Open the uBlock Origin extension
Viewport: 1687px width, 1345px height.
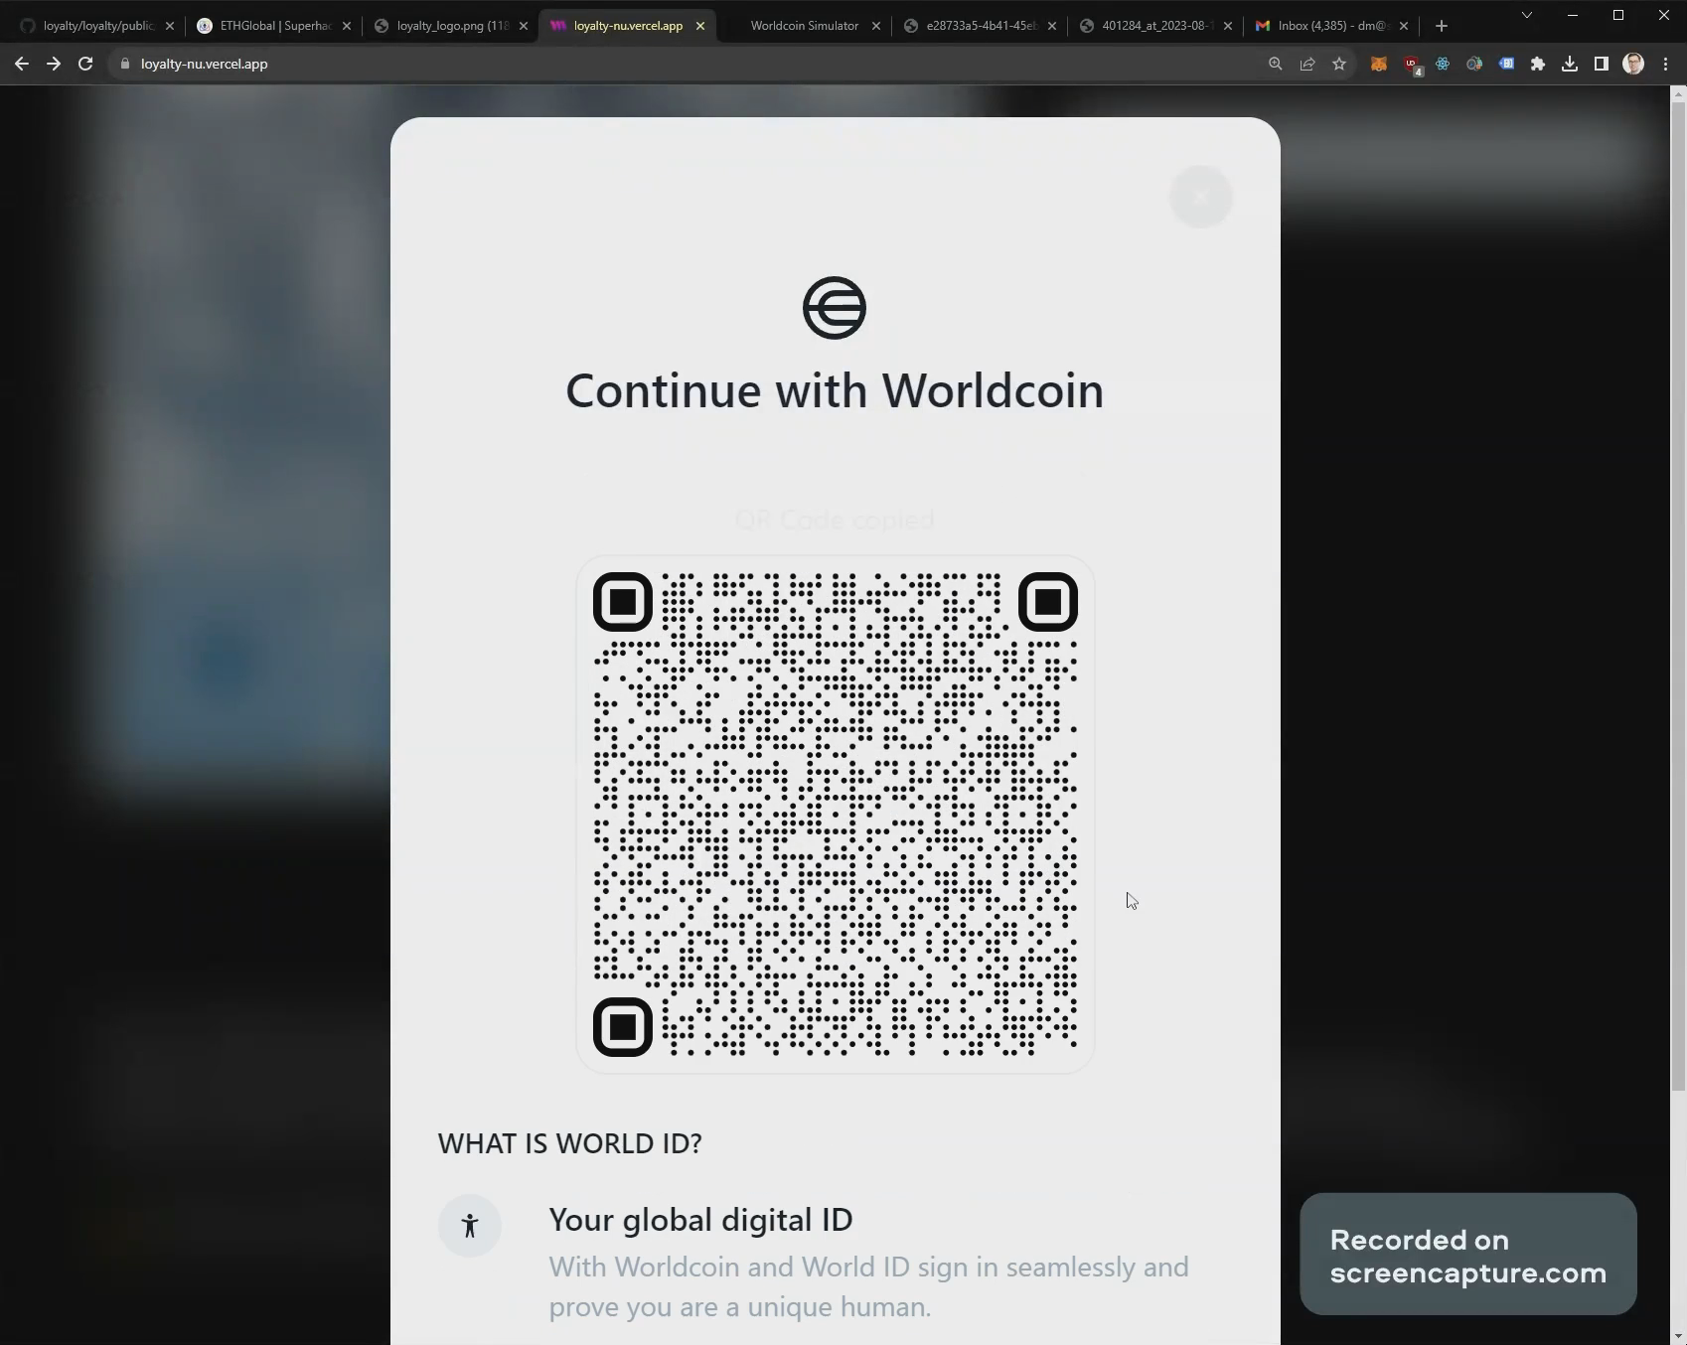[x=1411, y=65]
